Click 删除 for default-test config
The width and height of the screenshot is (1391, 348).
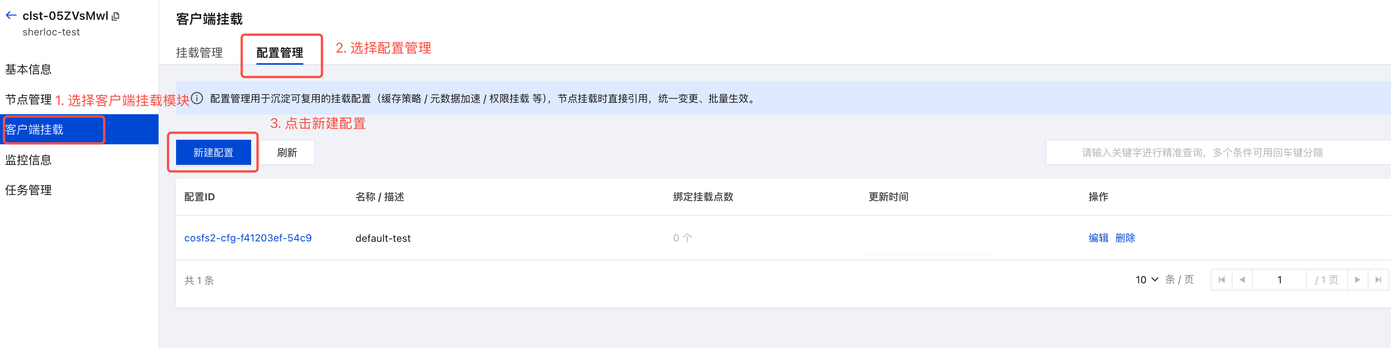tap(1125, 238)
